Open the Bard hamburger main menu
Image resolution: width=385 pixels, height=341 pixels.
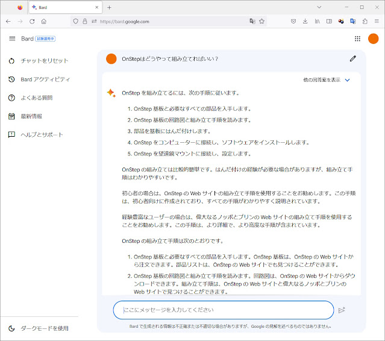point(12,39)
